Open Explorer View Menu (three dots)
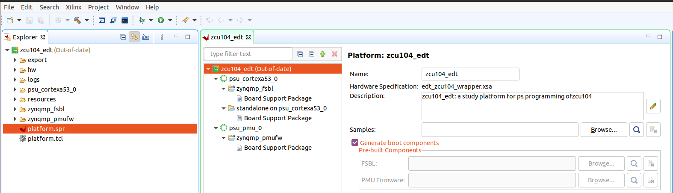 click(162, 37)
